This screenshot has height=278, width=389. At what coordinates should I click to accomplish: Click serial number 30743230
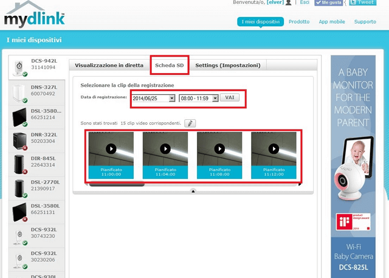43,236
